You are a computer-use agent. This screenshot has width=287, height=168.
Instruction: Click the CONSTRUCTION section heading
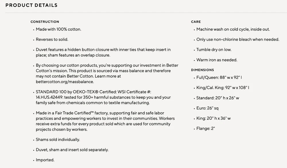tap(45, 22)
